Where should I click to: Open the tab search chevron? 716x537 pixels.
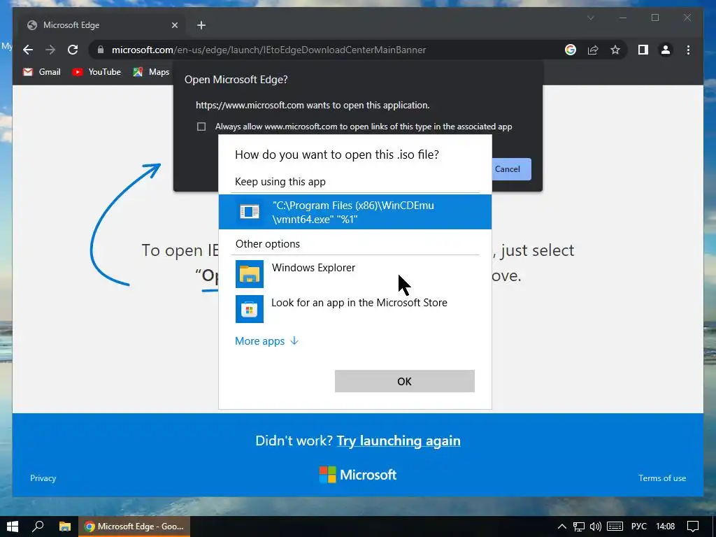click(x=590, y=17)
